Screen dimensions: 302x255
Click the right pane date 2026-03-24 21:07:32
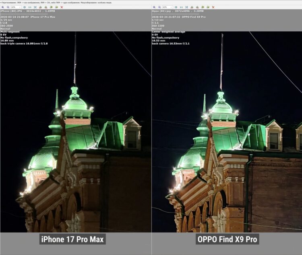coord(166,17)
